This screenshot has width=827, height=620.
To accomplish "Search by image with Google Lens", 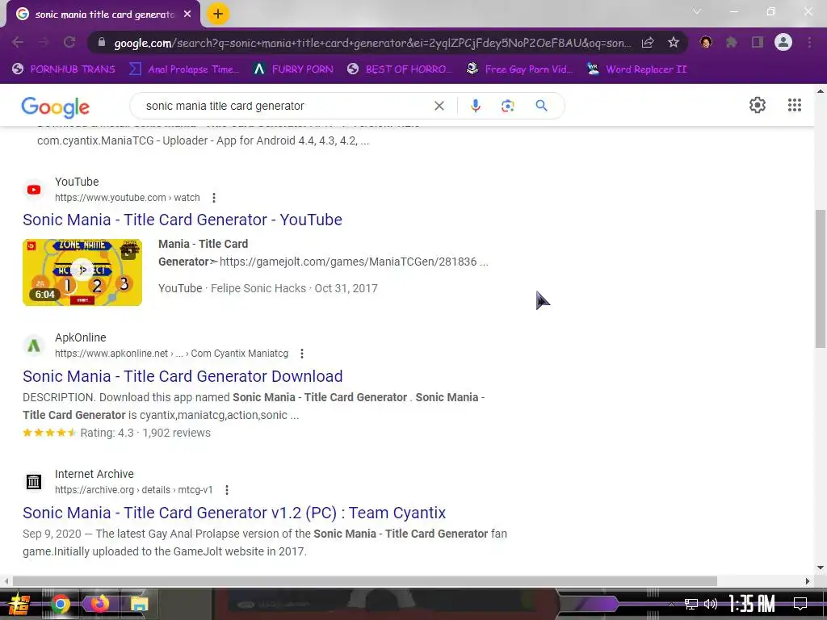I will (x=507, y=106).
